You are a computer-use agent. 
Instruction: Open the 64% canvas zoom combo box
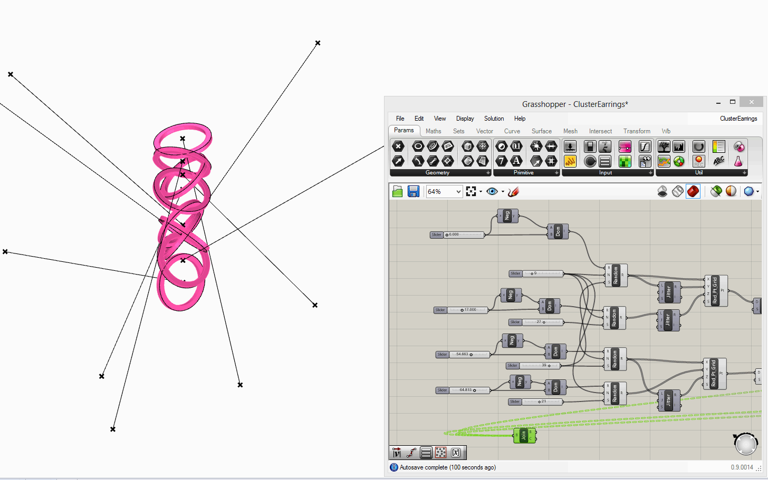[x=444, y=191]
